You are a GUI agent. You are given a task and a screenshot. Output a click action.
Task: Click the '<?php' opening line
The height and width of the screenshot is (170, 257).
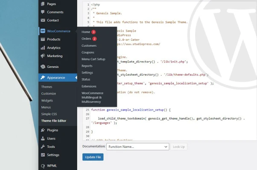(x=95, y=5)
